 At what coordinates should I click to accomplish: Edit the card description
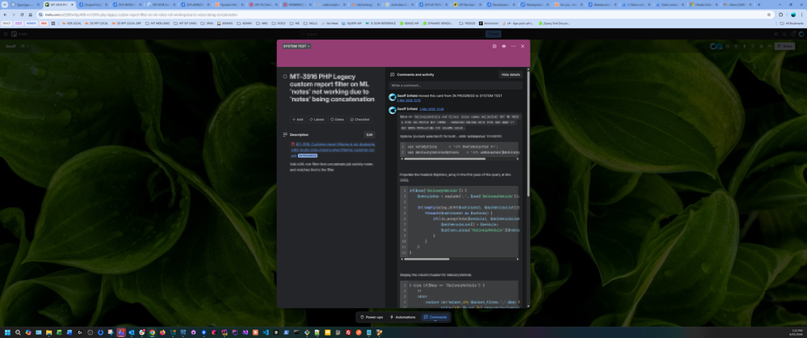click(x=369, y=134)
